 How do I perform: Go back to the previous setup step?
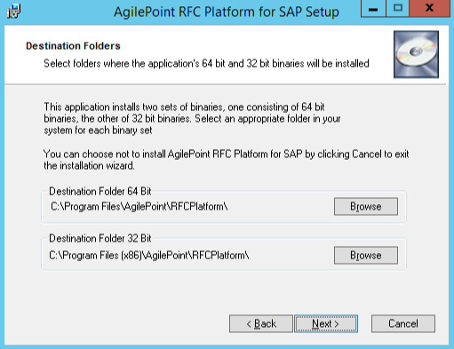coord(261,323)
